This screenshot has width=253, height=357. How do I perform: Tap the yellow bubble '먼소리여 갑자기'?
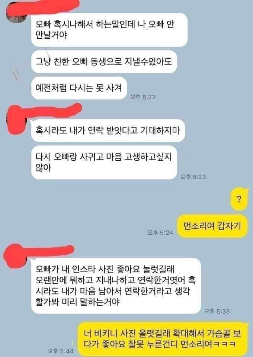tap(212, 226)
